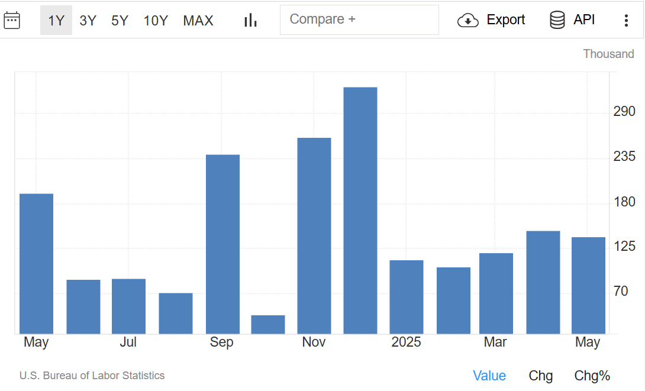Click the November bar in the chart
This screenshot has width=645, height=391.
tap(314, 235)
